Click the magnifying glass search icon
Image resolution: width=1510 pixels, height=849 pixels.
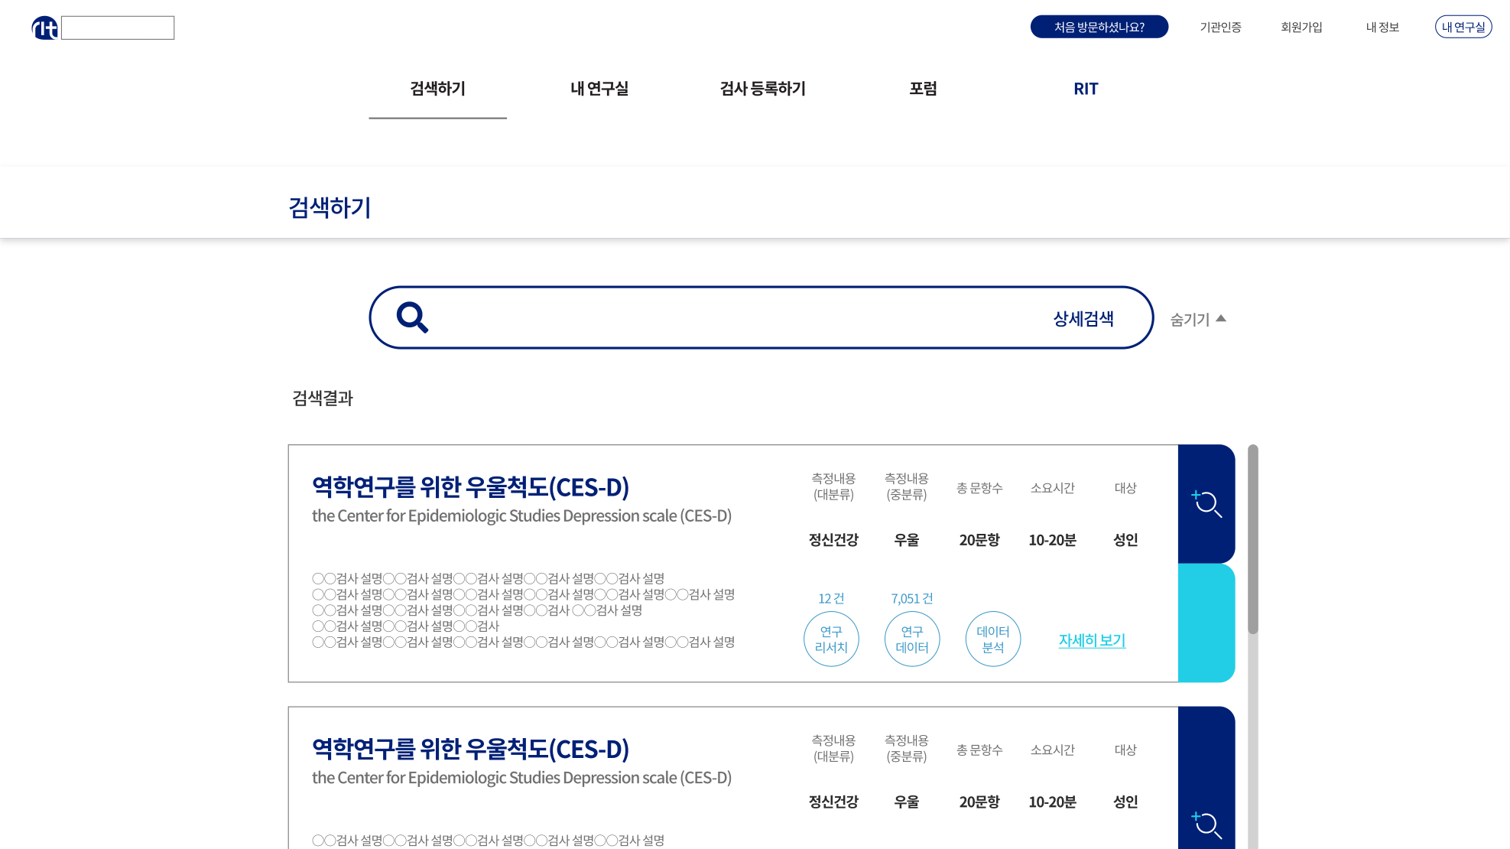tap(412, 317)
